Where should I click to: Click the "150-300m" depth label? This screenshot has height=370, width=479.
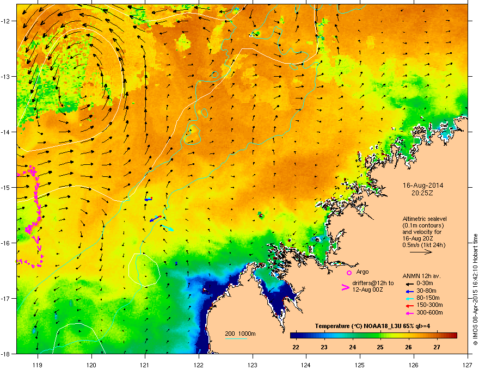[x=429, y=305]
